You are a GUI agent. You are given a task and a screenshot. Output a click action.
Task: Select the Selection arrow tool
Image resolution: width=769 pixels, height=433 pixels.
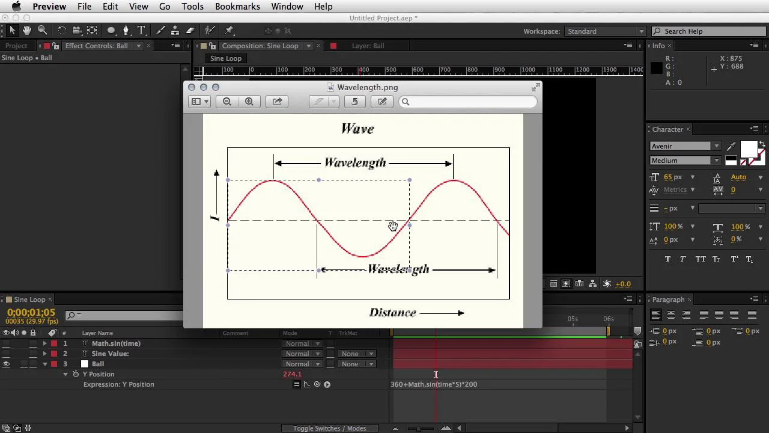click(x=12, y=30)
